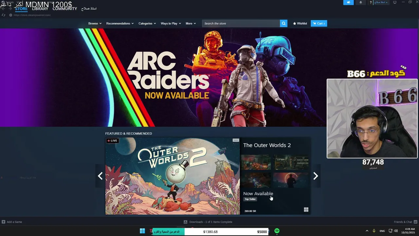Open the COMMUNITY tab
Viewport: 419px width, 236px height.
[x=65, y=9]
